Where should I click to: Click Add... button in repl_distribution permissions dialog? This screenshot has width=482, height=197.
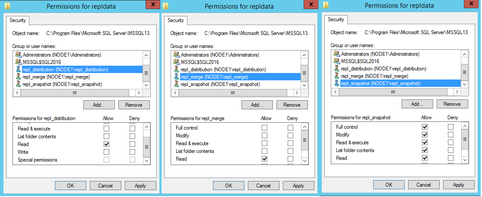98,105
